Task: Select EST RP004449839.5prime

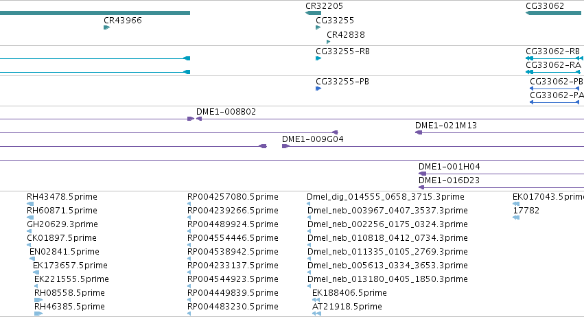Action: [x=233, y=294]
